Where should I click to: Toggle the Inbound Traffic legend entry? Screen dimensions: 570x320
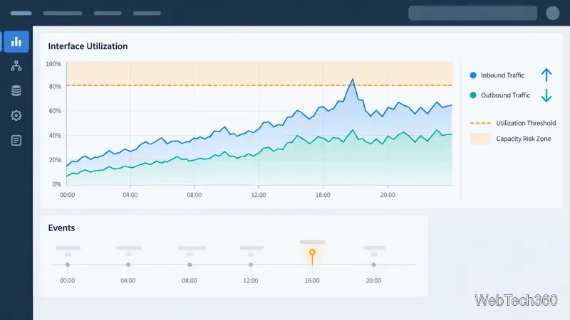point(497,75)
